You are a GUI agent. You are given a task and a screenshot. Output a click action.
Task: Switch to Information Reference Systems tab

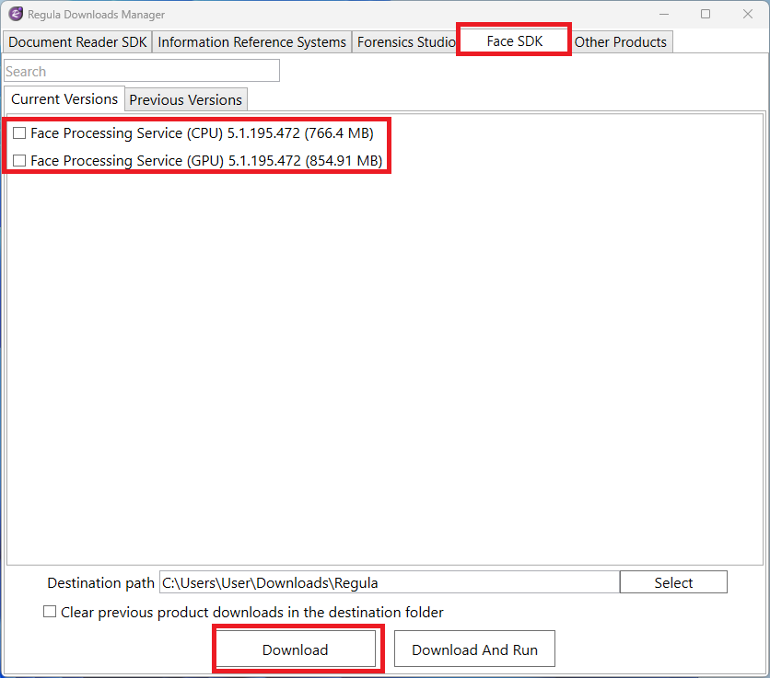click(252, 42)
